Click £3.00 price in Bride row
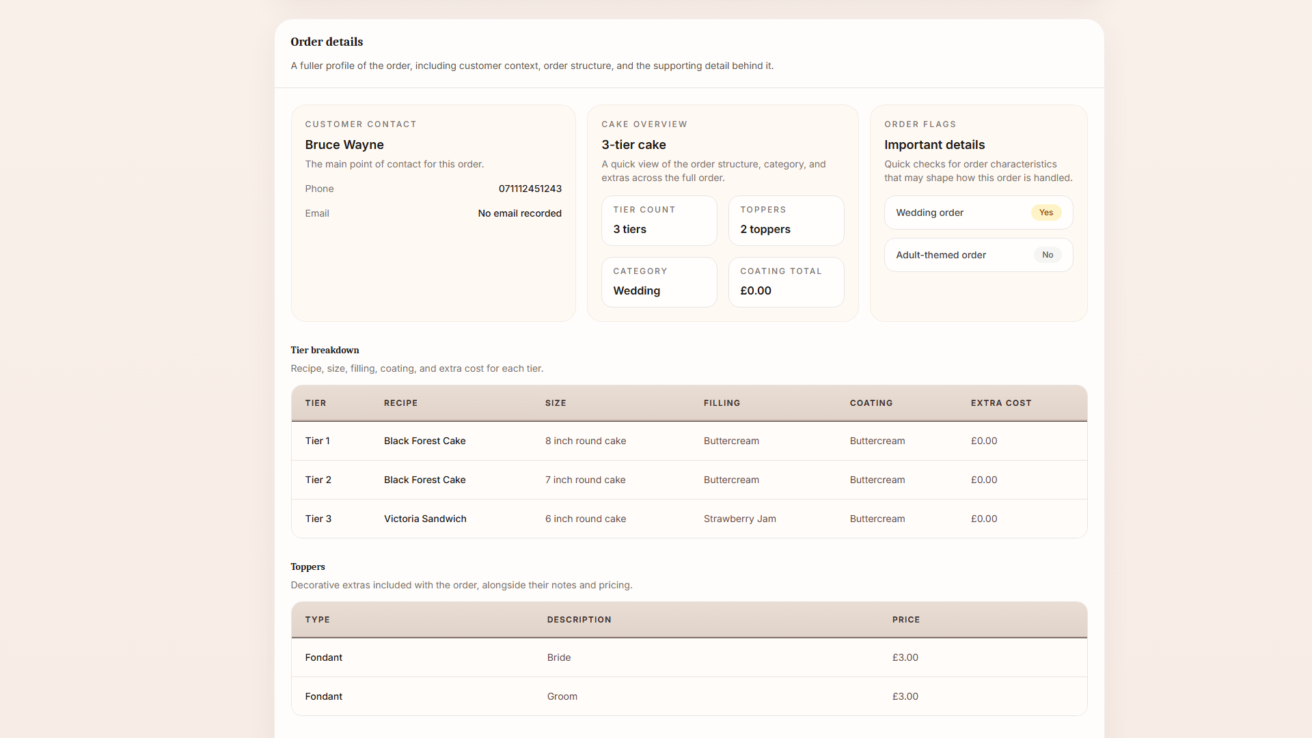The image size is (1312, 738). (x=905, y=657)
